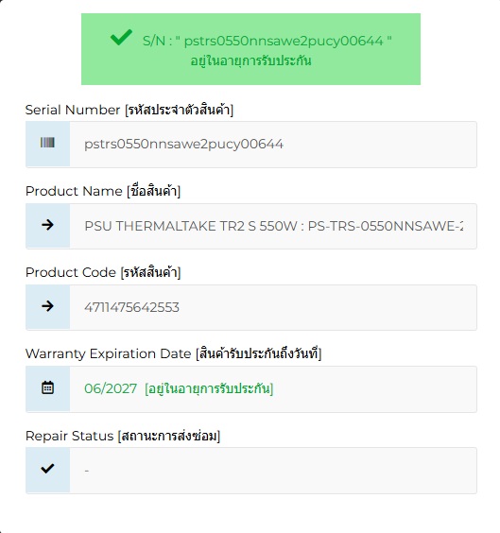Click the arrow icon beside Product Name

(47, 225)
